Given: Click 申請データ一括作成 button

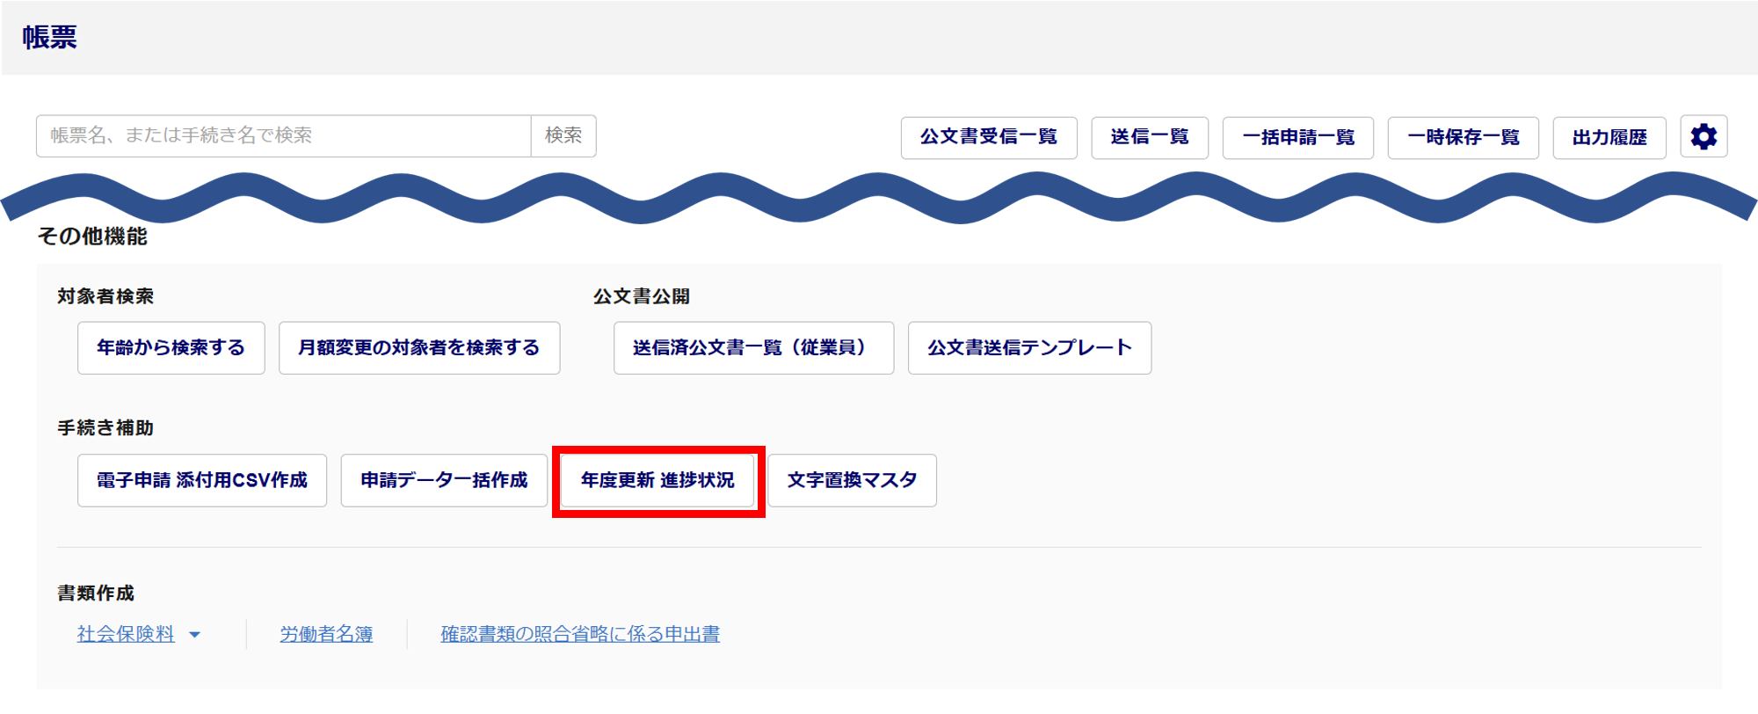Looking at the screenshot, I should point(444,480).
